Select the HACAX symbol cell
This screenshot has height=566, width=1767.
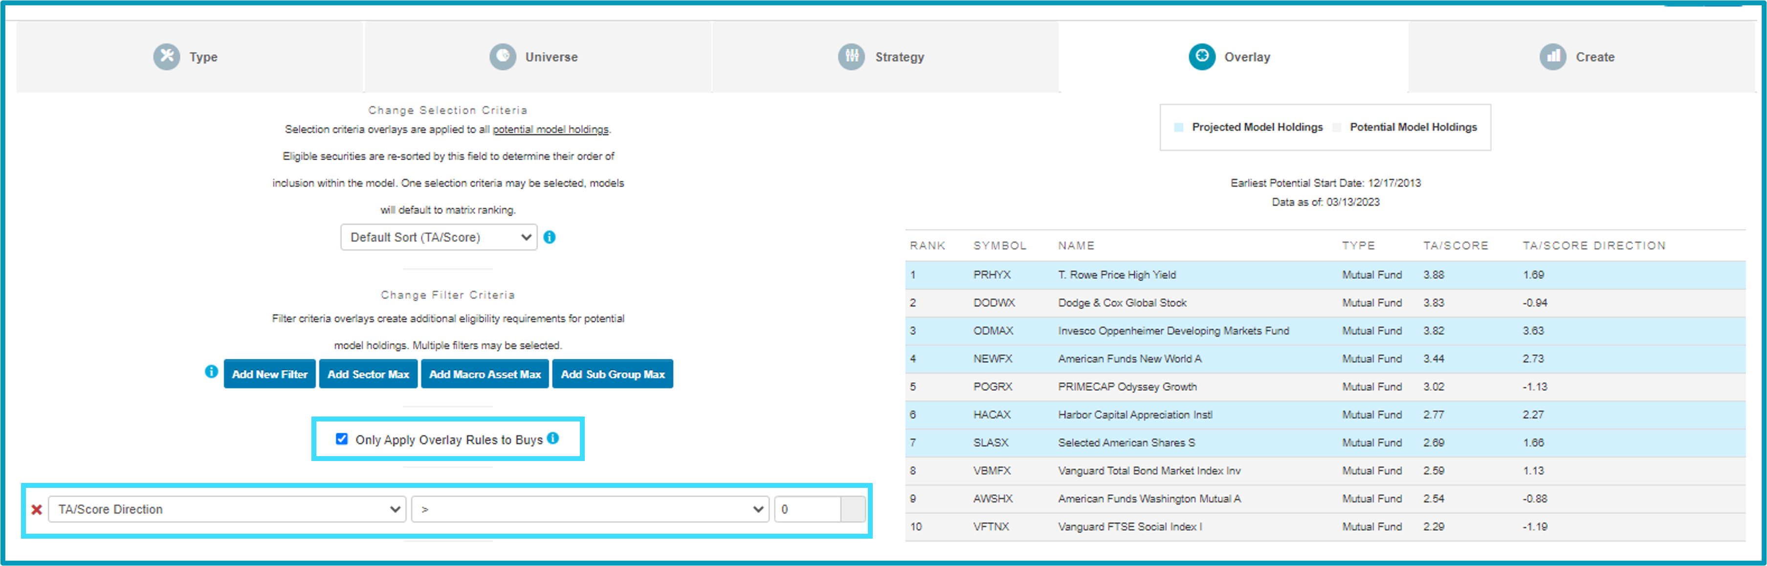click(x=992, y=415)
